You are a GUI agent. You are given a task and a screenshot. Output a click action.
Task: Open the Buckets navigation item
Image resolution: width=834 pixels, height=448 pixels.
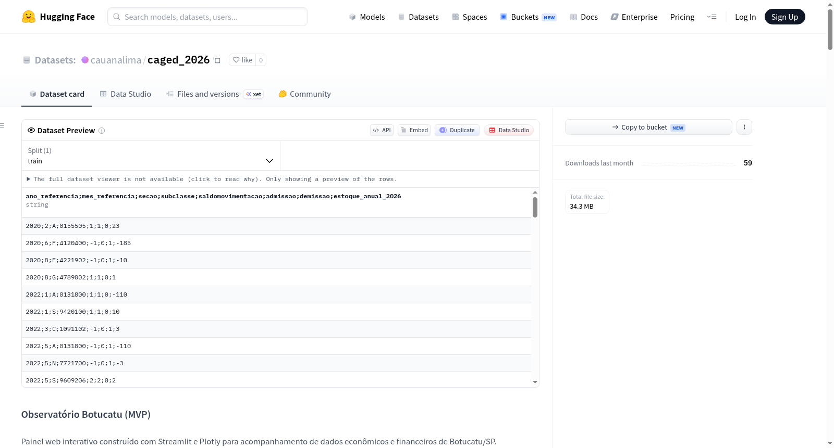pyautogui.click(x=528, y=17)
